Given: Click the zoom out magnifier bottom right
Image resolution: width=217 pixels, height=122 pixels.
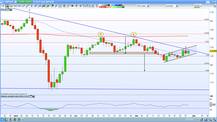Looking at the screenshot, I should click(210, 119).
